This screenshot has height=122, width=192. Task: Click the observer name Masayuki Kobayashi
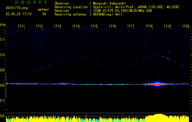tap(110, 3)
